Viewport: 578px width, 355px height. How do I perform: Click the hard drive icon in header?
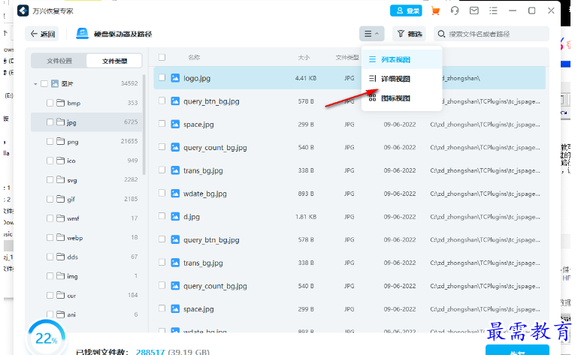coord(83,34)
